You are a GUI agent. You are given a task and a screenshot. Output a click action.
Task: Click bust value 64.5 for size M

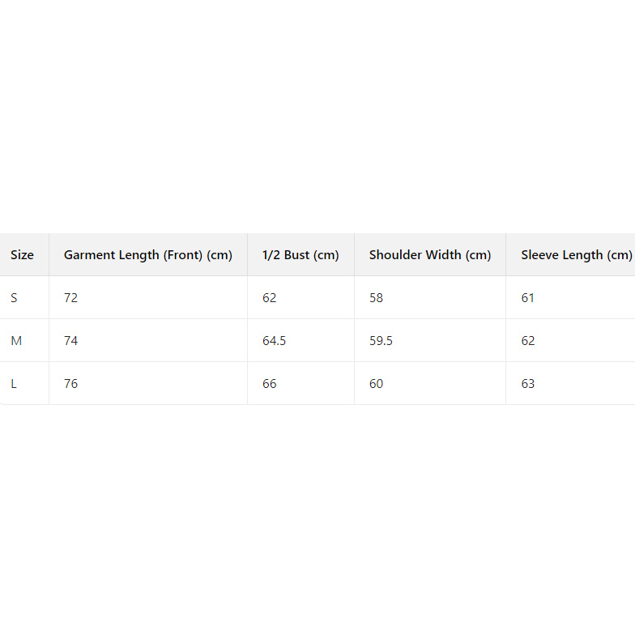[274, 341]
